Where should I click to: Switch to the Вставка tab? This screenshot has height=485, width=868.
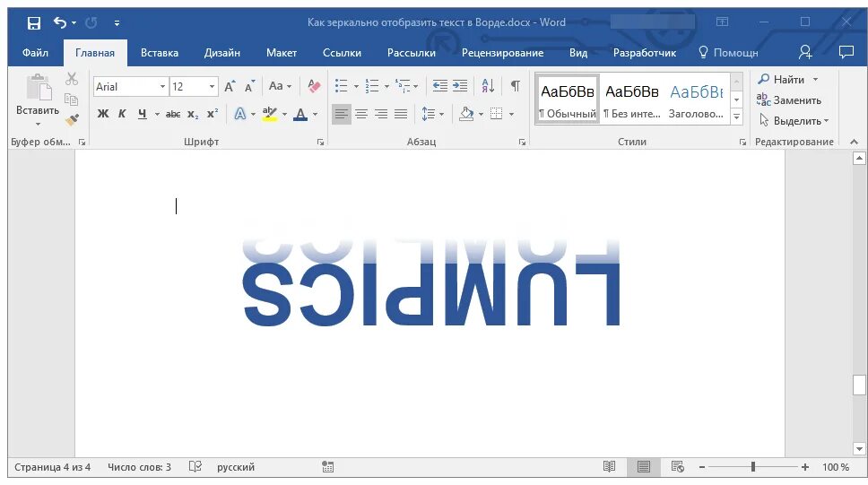point(160,53)
